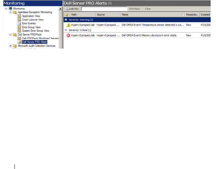216x169 pixels.
Task: Click the Dell PROPack Monitored Servers icon
Action: tap(19, 38)
